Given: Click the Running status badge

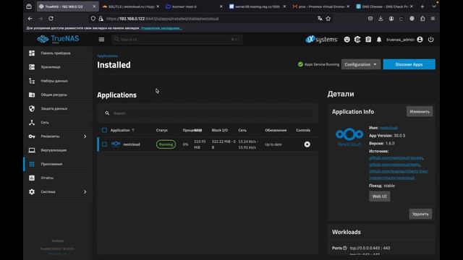Looking at the screenshot, I should point(166,144).
